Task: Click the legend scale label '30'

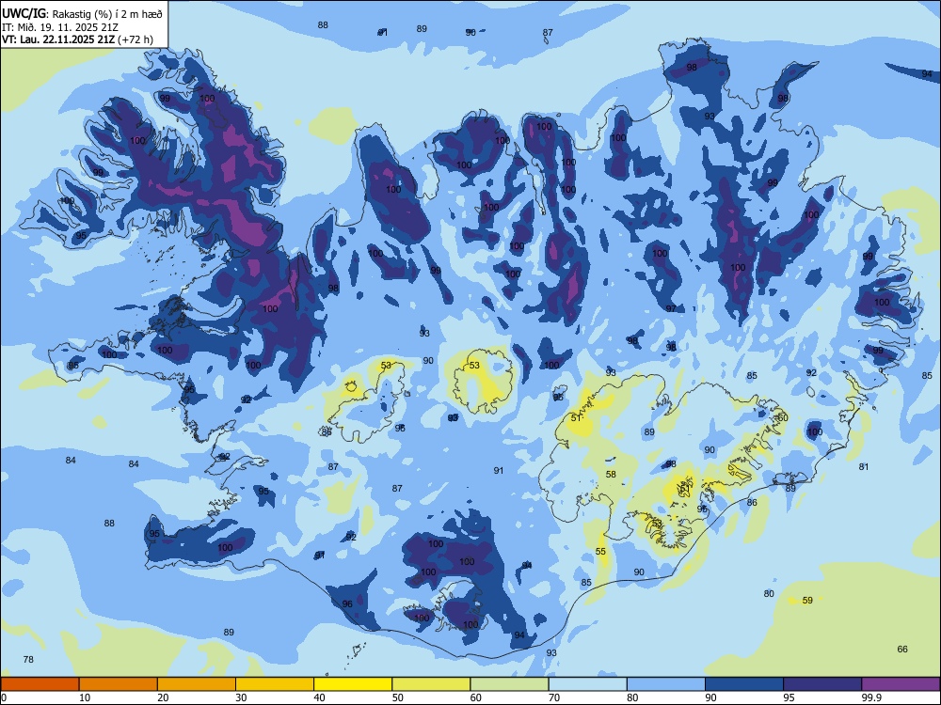Action: (241, 697)
